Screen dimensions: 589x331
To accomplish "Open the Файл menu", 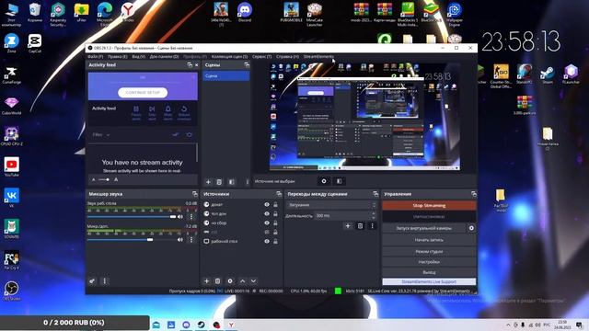I will [95, 57].
